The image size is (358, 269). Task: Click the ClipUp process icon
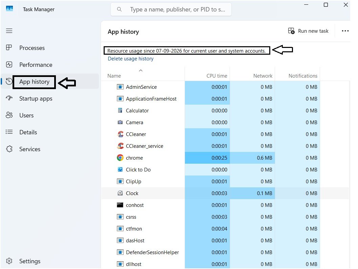120,181
